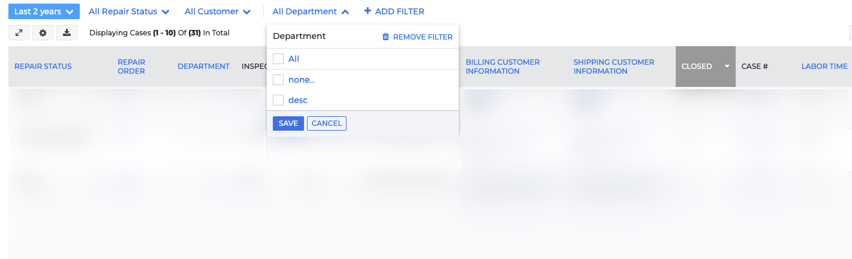Enable the desc department checkbox
This screenshot has height=259, width=852.
point(278,100)
